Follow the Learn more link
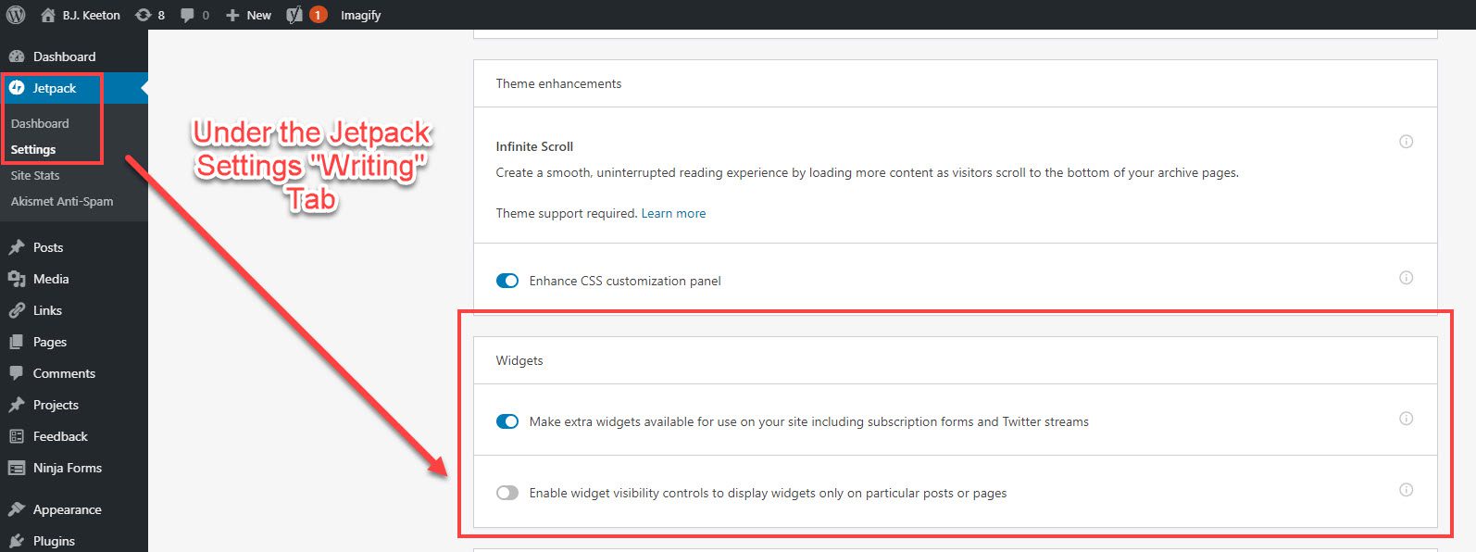The width and height of the screenshot is (1476, 552). coord(673,213)
